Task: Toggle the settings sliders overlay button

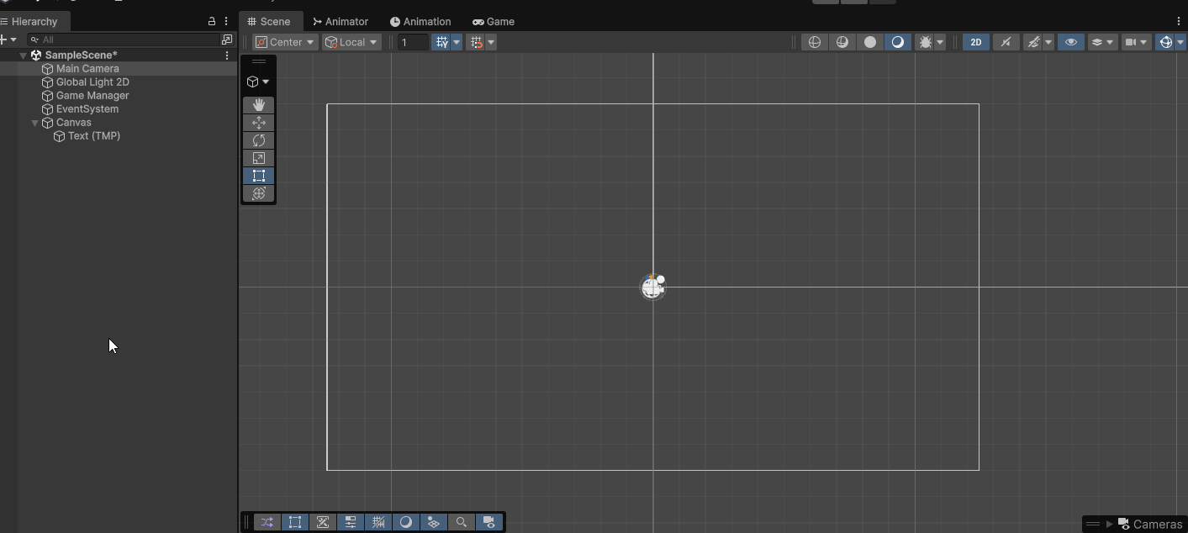Action: [351, 522]
